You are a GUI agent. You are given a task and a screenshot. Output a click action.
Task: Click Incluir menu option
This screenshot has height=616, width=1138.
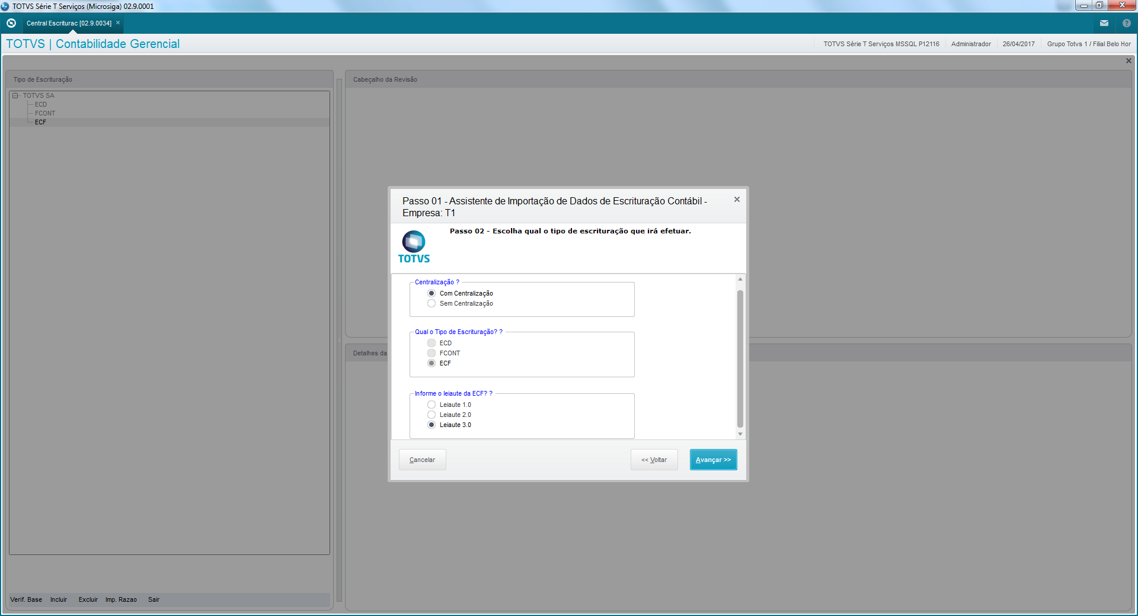pyautogui.click(x=59, y=599)
